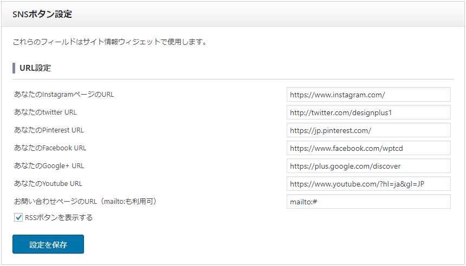The image size is (466, 266).
Task: Click the あなたのInstagramページのURL label
Action: (x=64, y=95)
